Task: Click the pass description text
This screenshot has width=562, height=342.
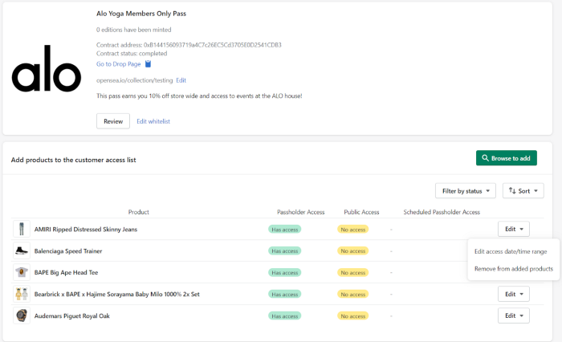Action: point(199,96)
